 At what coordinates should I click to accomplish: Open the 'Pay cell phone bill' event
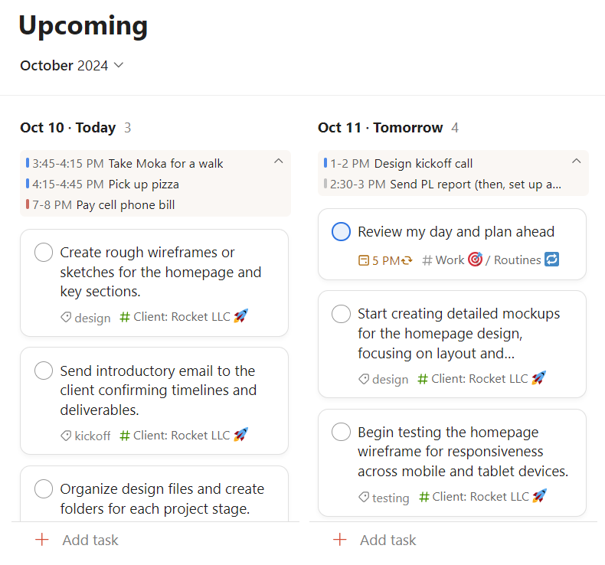(x=125, y=204)
